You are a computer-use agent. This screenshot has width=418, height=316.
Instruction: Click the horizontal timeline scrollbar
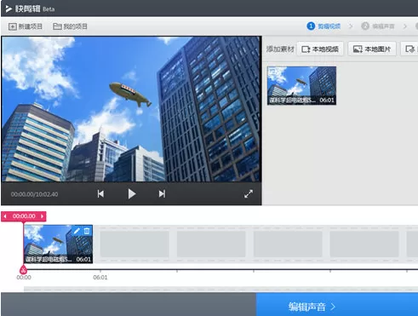(x=220, y=289)
